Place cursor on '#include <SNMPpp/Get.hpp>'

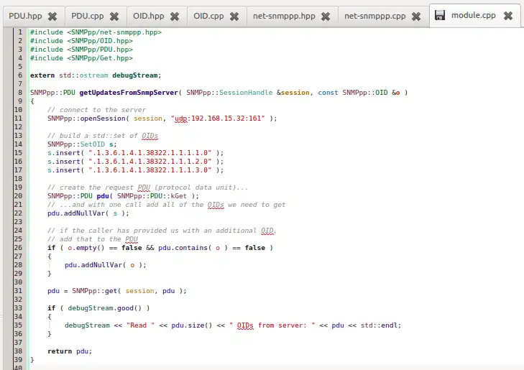81,58
